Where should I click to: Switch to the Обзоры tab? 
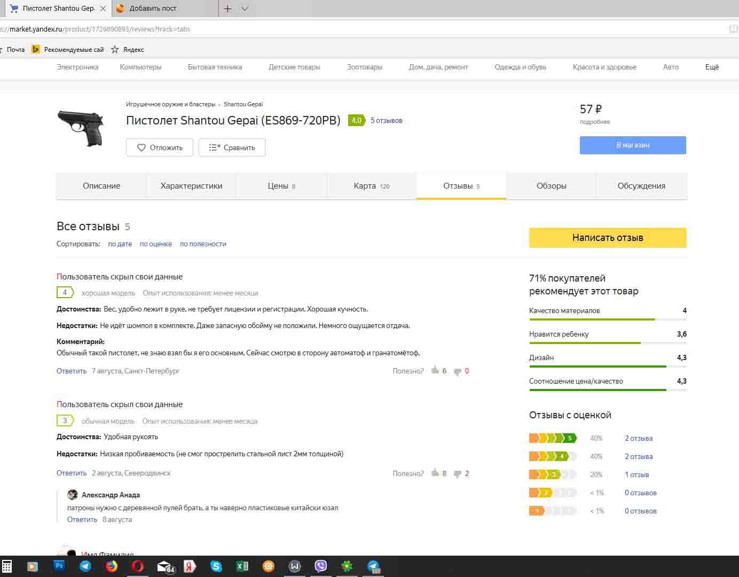coord(551,186)
